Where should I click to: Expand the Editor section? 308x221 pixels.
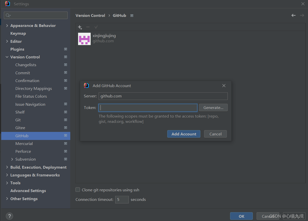(7, 41)
